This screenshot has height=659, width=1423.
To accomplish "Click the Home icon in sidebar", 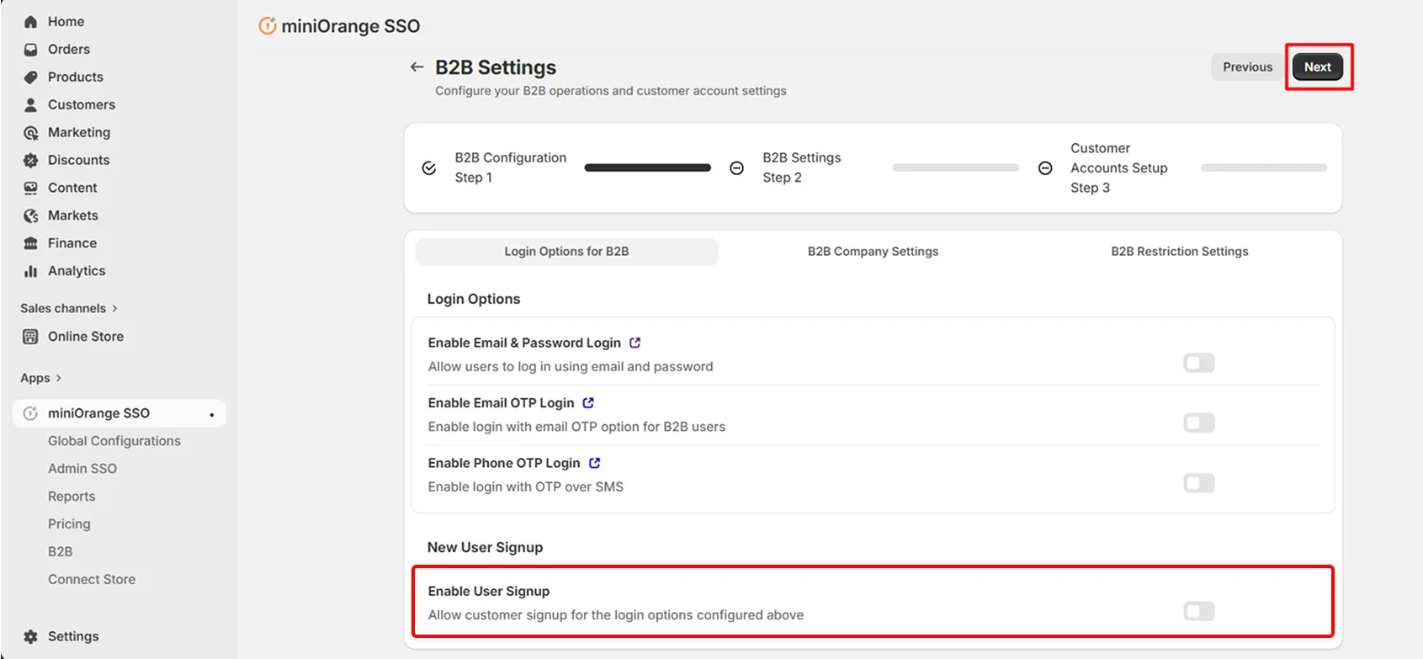I will tap(31, 22).
